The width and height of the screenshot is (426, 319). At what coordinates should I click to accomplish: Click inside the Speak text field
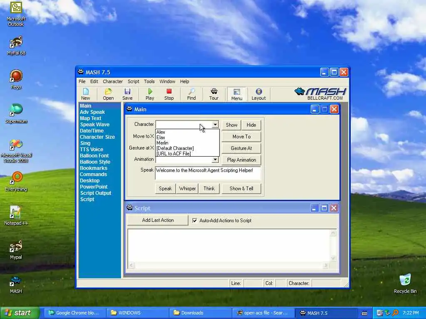(208, 173)
